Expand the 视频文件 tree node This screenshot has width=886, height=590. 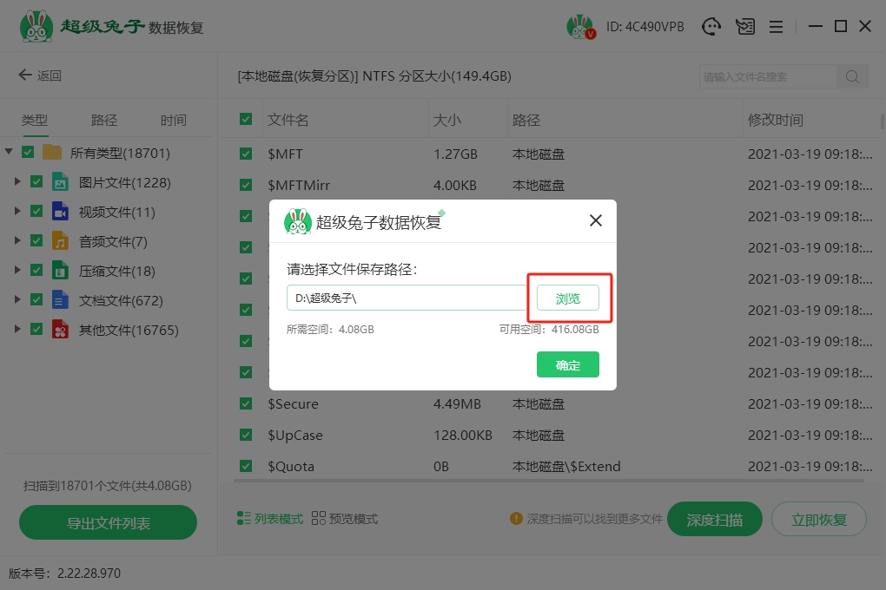(x=17, y=212)
